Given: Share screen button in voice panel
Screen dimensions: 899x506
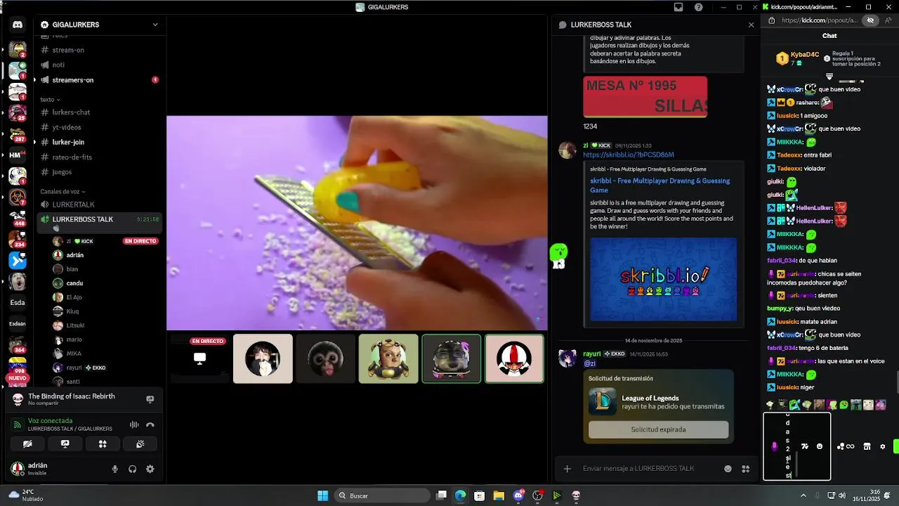Looking at the screenshot, I should click(65, 444).
